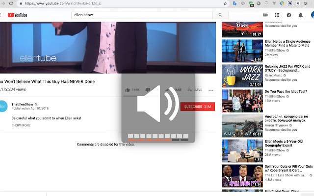314x196 pixels.
Task: Open the Spill Your Guts video thumbnail
Action: tap(242, 176)
